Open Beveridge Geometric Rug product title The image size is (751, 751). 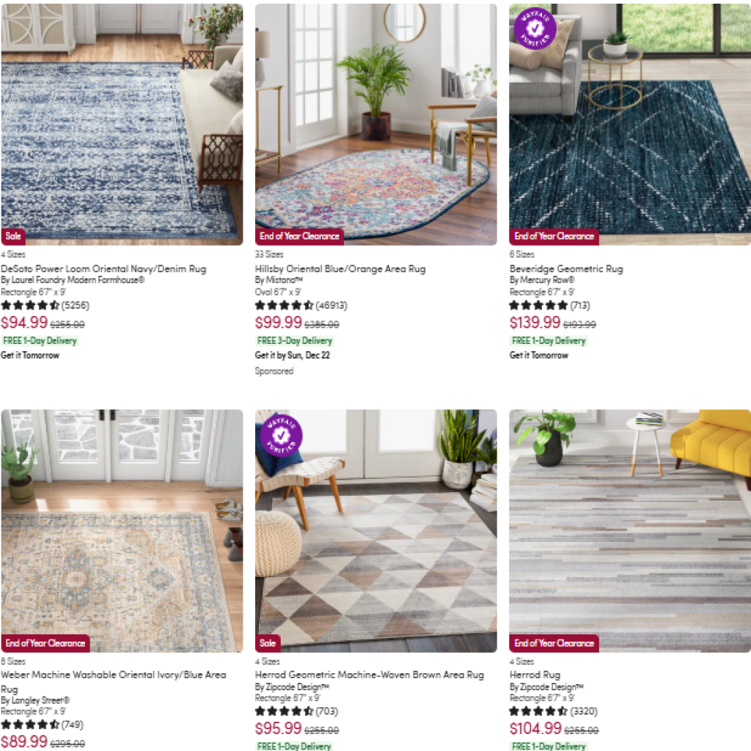click(x=566, y=268)
